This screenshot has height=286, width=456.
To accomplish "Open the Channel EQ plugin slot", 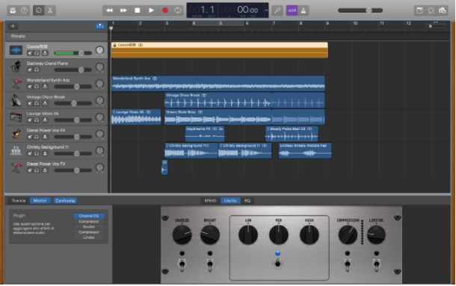I will click(89, 216).
